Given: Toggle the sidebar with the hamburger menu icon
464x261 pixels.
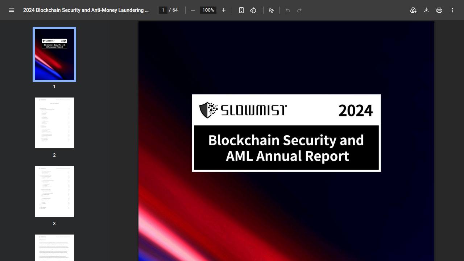Looking at the screenshot, I should point(12,10).
